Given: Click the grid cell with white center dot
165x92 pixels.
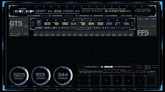Looking at the screenshot, I should click(x=128, y=80).
